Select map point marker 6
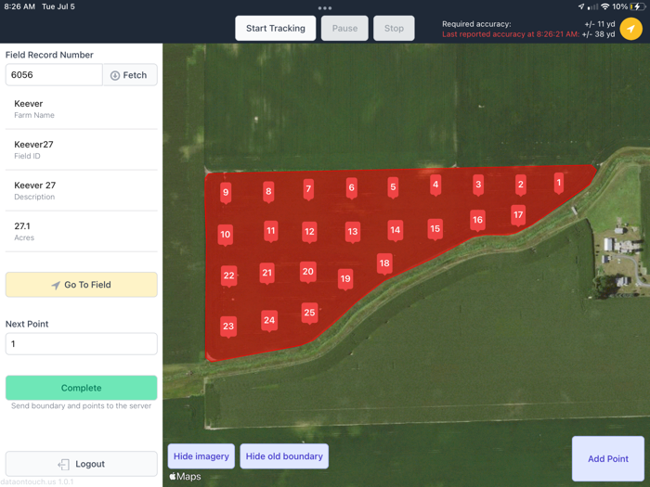The image size is (650, 487). coord(352,188)
